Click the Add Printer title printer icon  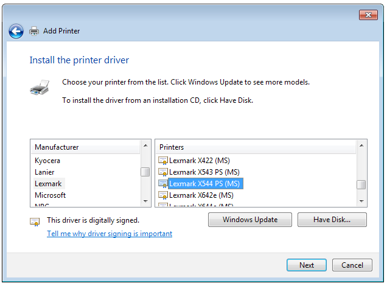[x=34, y=31]
